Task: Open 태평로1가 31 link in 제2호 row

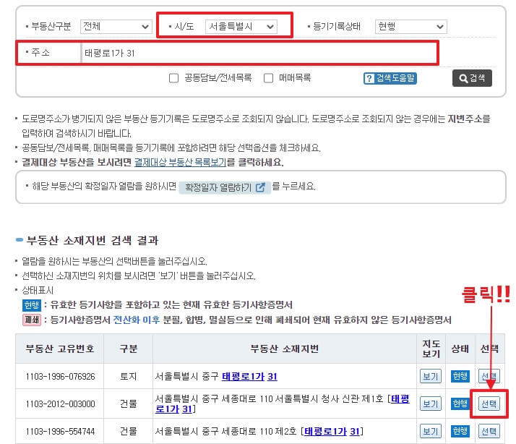Action: 332,431
